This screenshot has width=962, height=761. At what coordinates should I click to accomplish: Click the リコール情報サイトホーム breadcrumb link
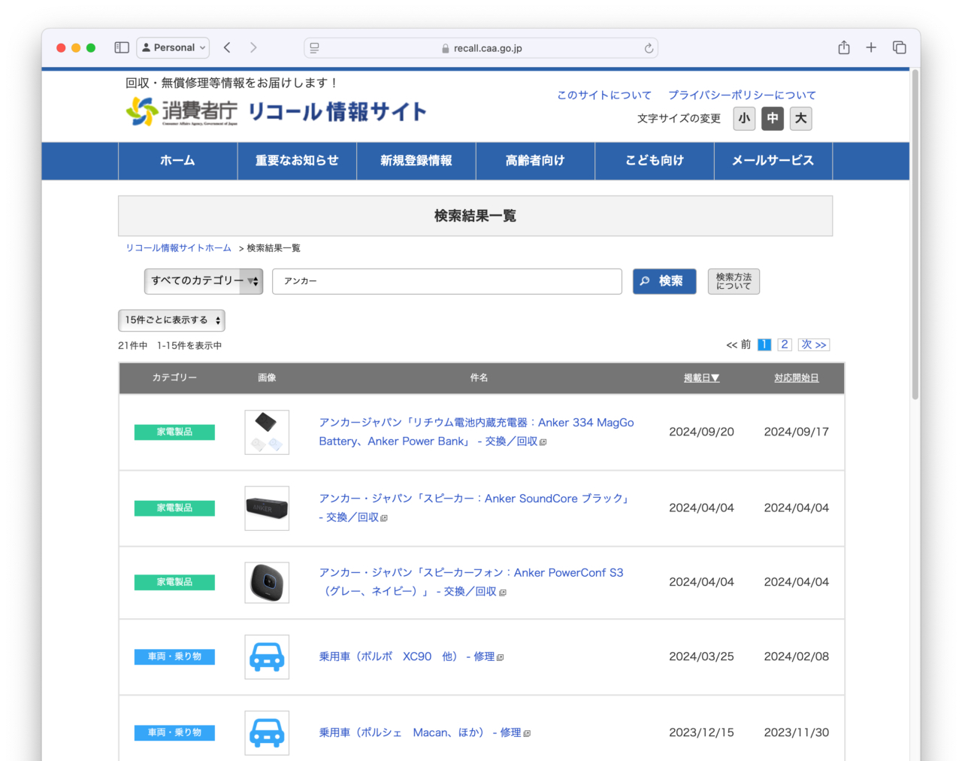point(178,248)
